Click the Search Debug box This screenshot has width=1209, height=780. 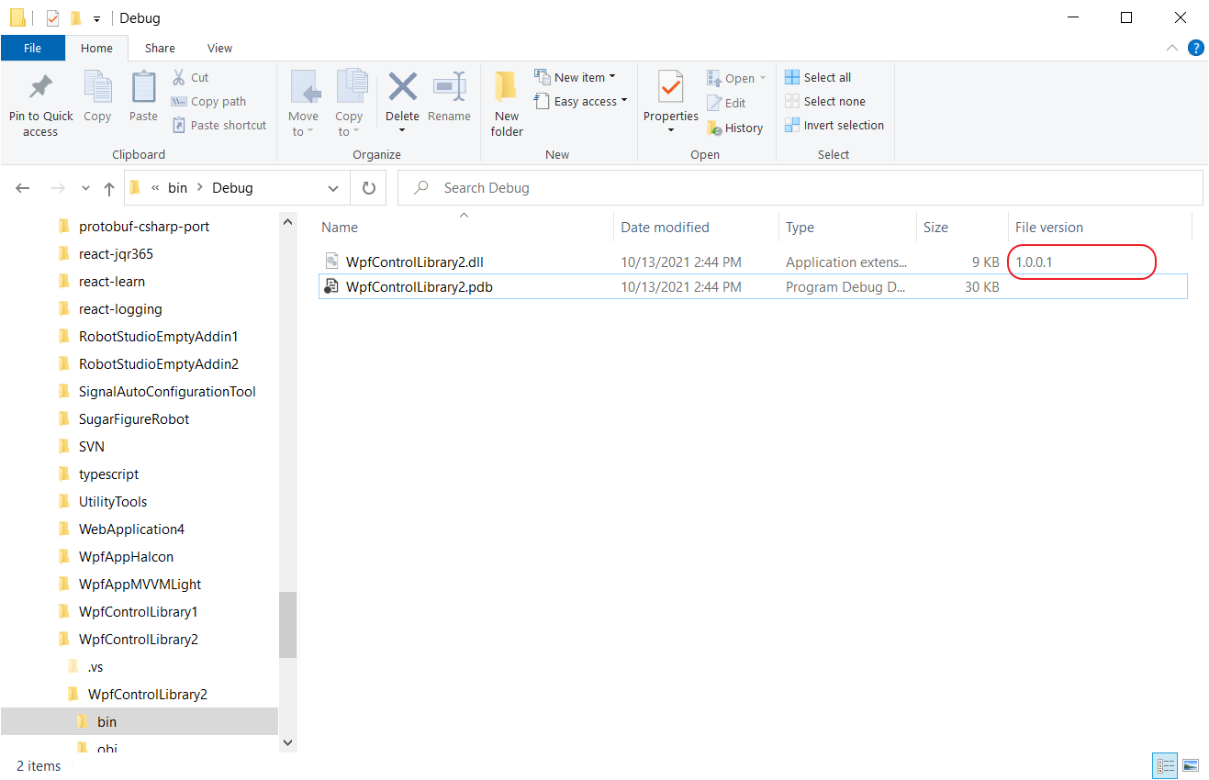(x=800, y=188)
